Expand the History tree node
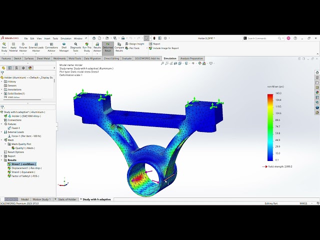Screen dimensions: 320x240 pos(2,81)
